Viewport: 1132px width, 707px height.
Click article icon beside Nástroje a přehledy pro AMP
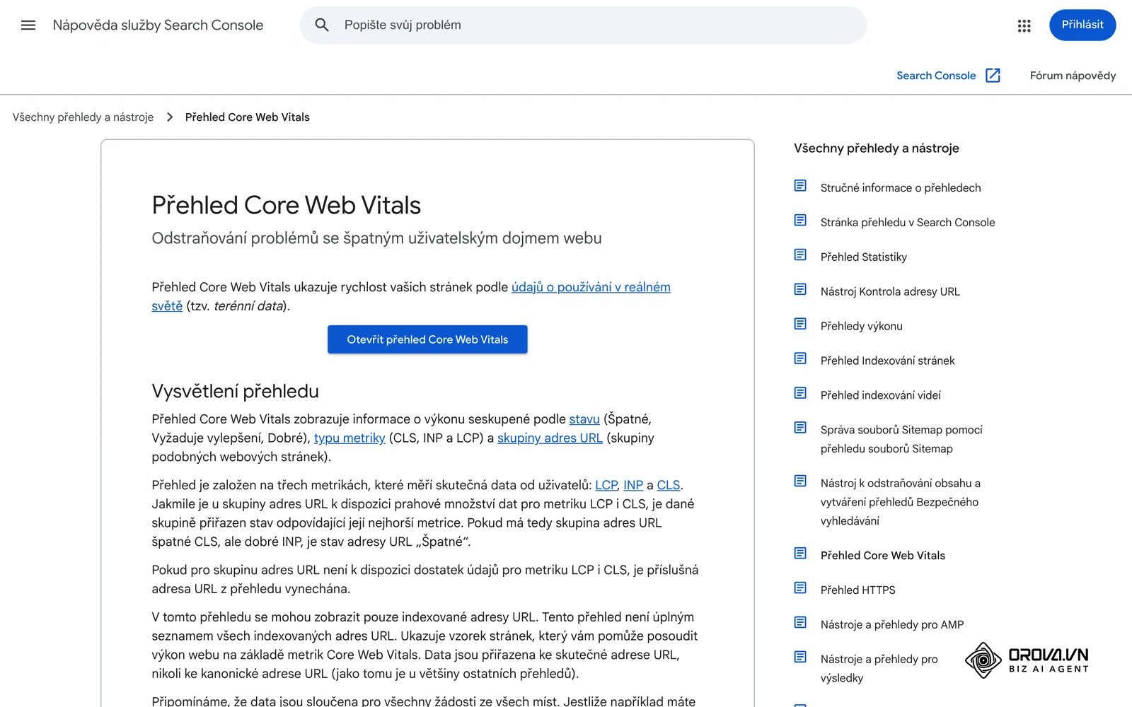tap(800, 622)
